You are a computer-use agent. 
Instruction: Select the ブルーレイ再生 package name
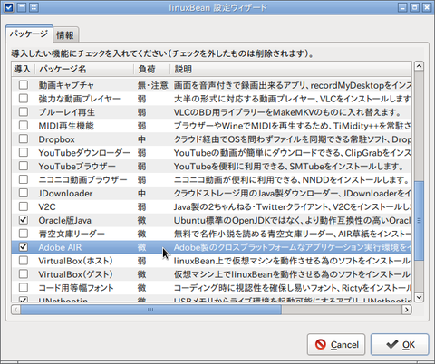[67, 112]
